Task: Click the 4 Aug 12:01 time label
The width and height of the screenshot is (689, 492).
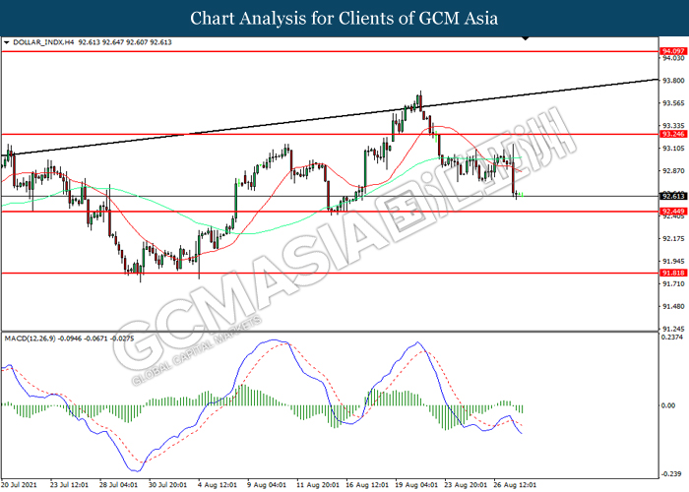Action: [x=218, y=485]
